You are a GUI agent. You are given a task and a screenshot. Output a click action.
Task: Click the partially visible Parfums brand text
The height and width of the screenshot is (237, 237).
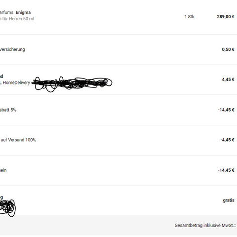tap(6, 12)
